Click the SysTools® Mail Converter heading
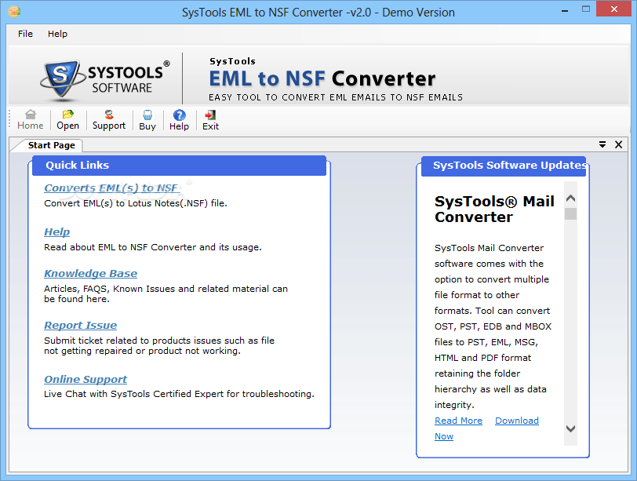 click(494, 209)
